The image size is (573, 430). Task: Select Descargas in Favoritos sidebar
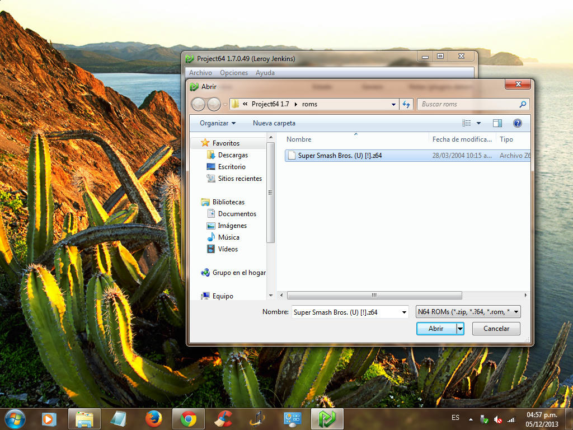232,155
